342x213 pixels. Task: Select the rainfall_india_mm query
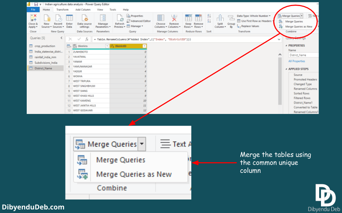46,57
